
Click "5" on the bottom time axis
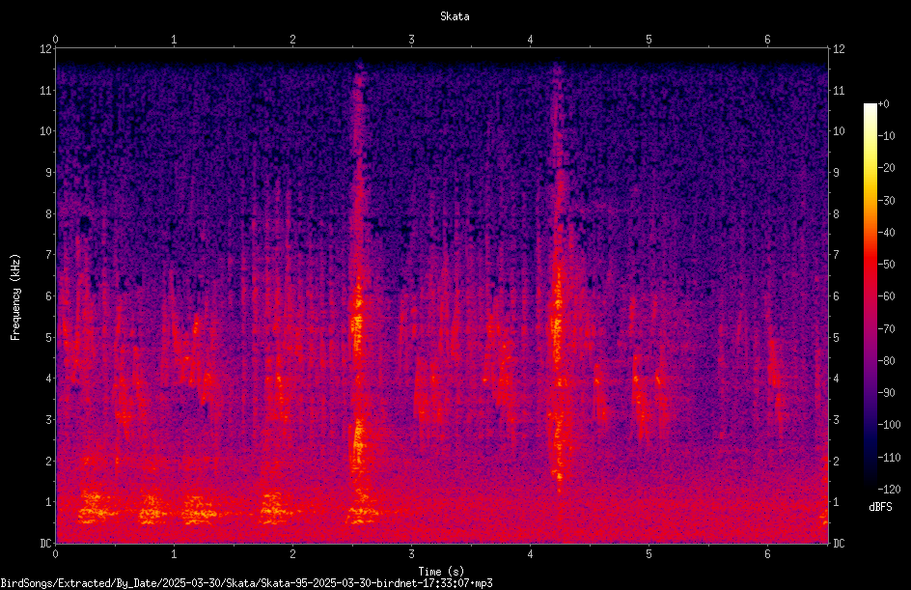coord(649,554)
